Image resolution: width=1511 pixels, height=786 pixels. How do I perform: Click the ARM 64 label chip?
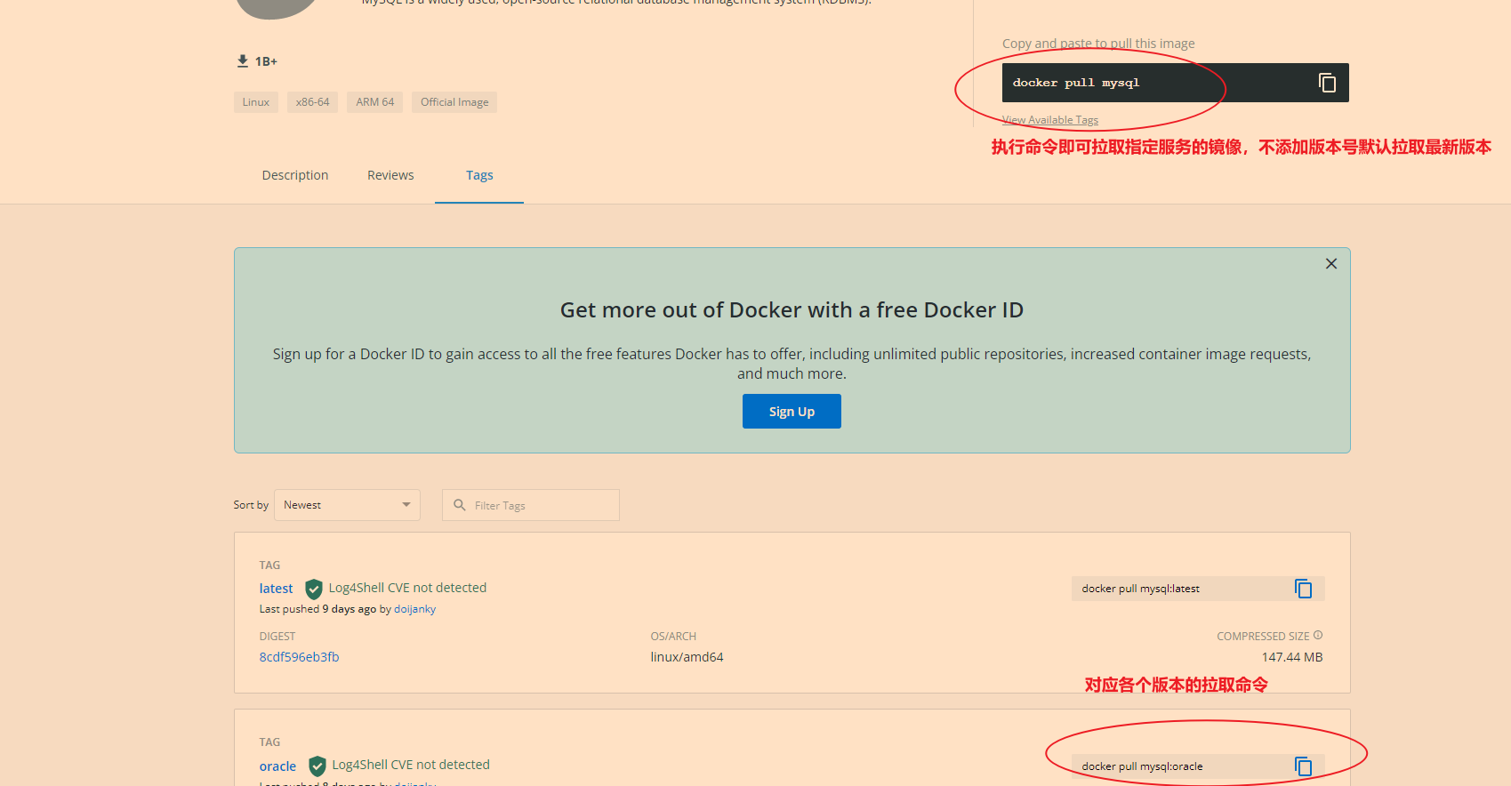point(374,102)
